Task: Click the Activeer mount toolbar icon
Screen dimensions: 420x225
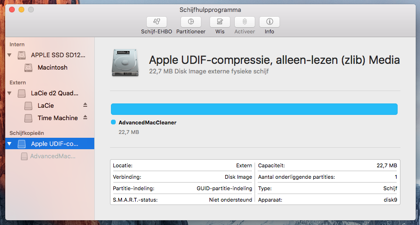Action: click(245, 22)
